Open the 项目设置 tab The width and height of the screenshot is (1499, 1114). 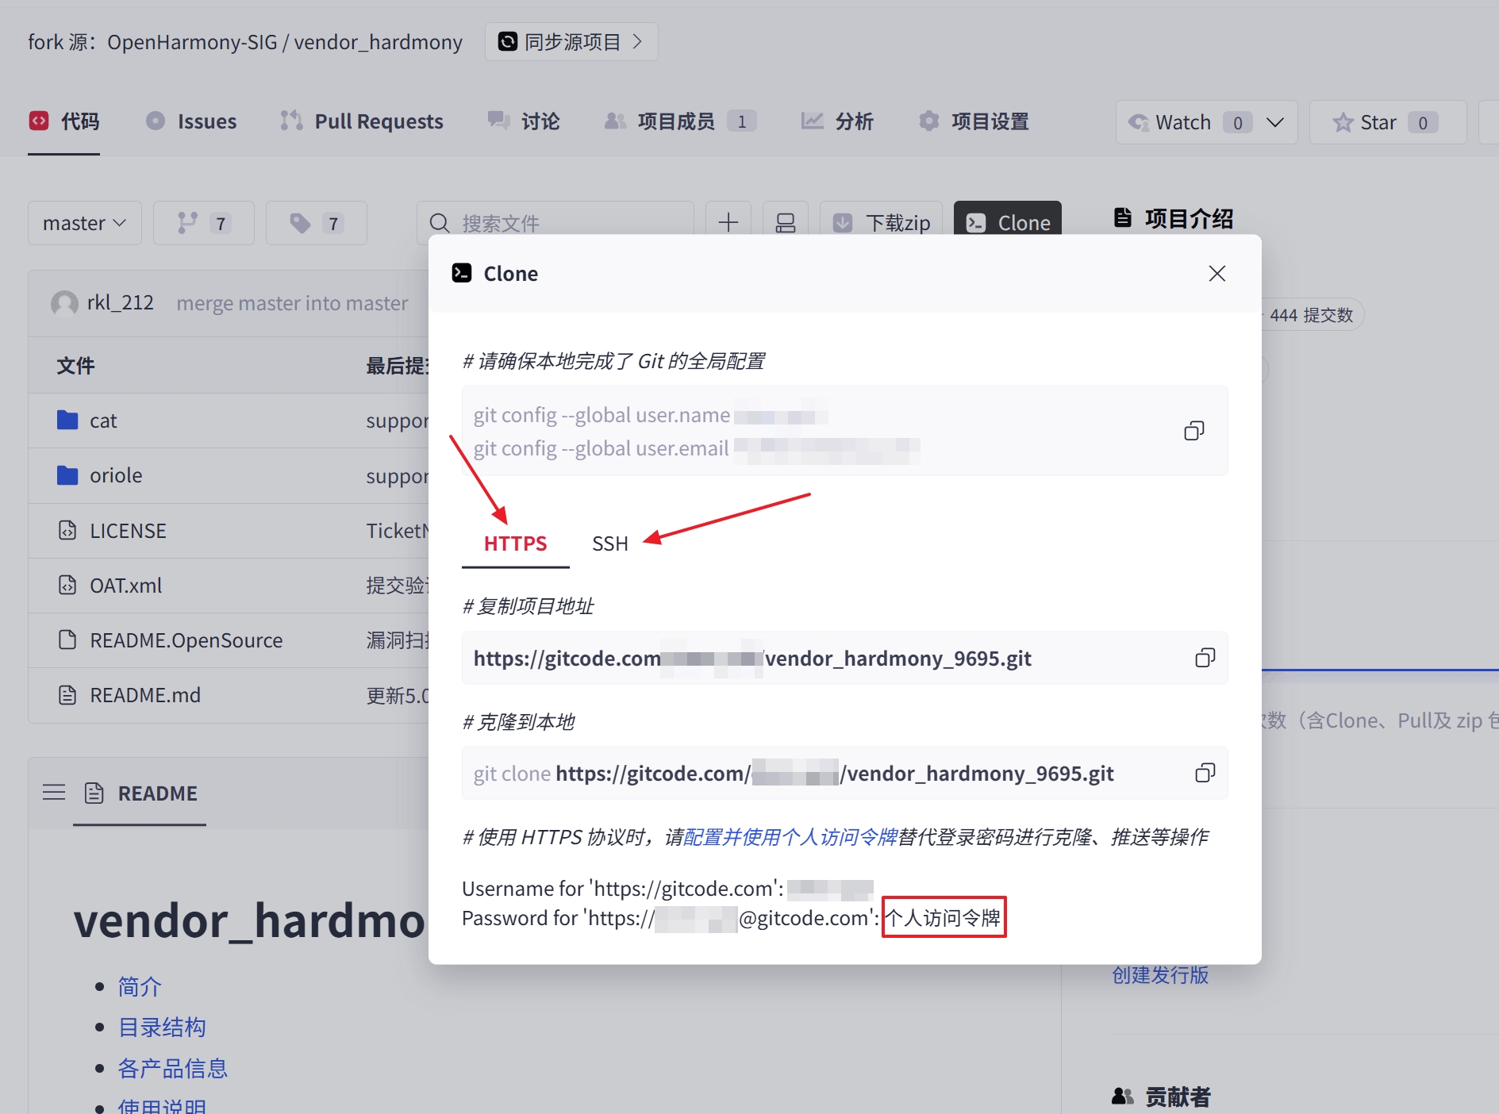click(974, 121)
